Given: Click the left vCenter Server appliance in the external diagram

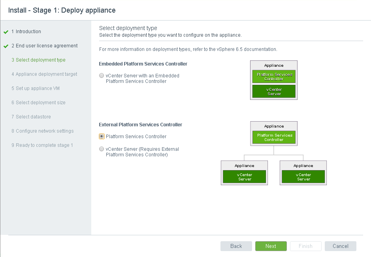Looking at the screenshot, I should [x=244, y=176].
